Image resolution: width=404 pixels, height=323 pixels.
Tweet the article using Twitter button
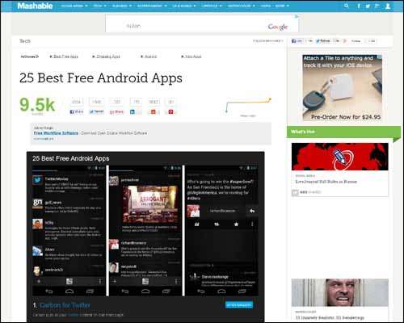96,111
